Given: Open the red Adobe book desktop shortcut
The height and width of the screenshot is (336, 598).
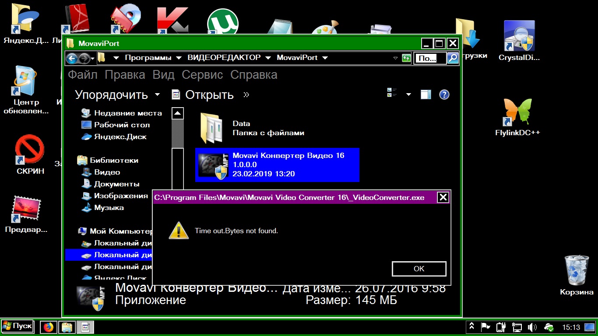Looking at the screenshot, I should (x=77, y=20).
